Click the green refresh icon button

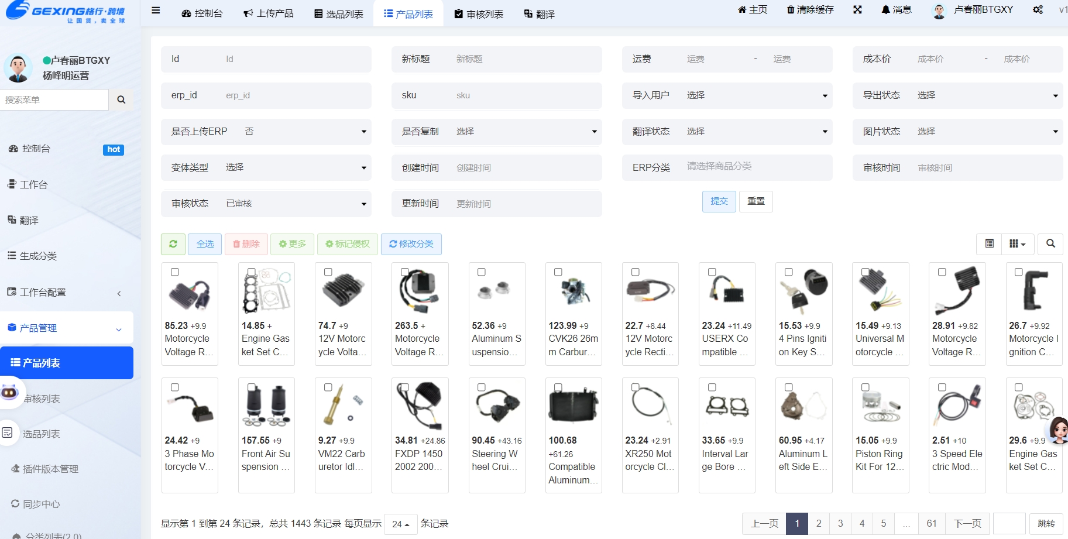(x=173, y=244)
